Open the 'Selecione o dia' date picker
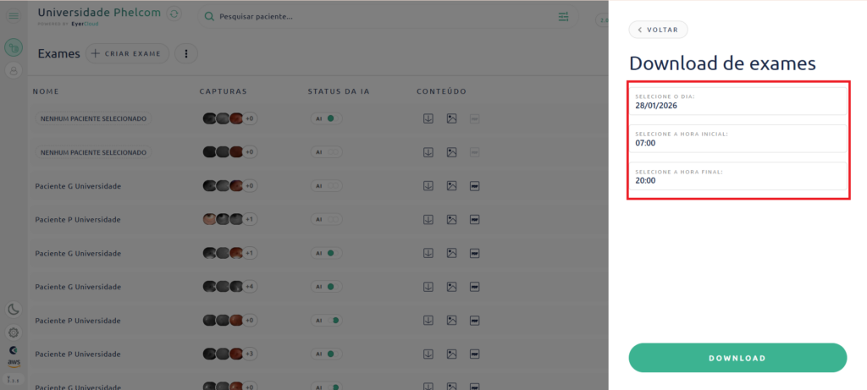The width and height of the screenshot is (867, 390). pyautogui.click(x=738, y=102)
